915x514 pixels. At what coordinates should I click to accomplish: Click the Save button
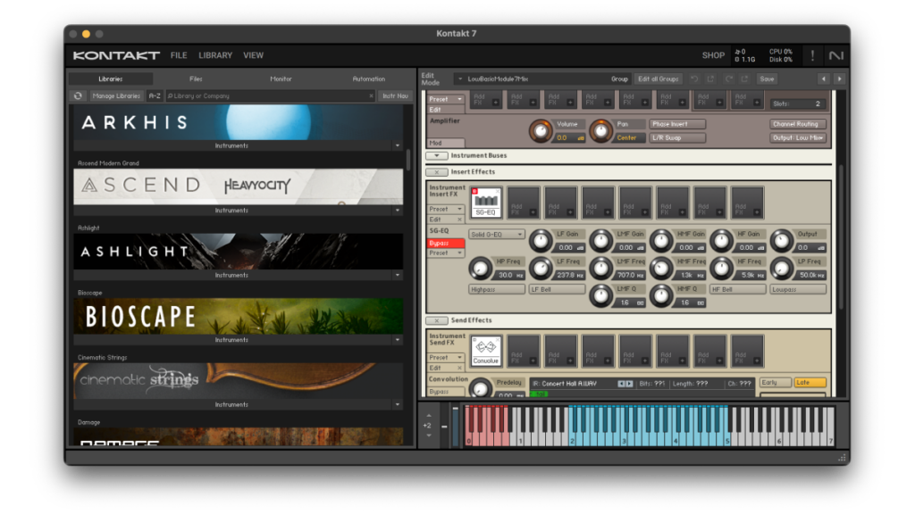click(x=767, y=79)
